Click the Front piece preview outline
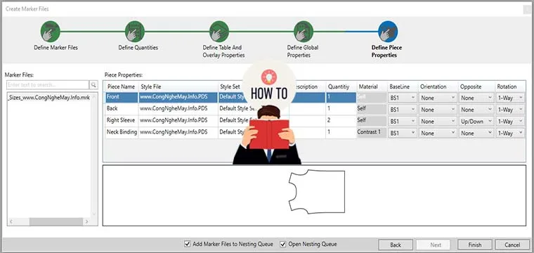The width and height of the screenshot is (534, 253). pyautogui.click(x=317, y=192)
